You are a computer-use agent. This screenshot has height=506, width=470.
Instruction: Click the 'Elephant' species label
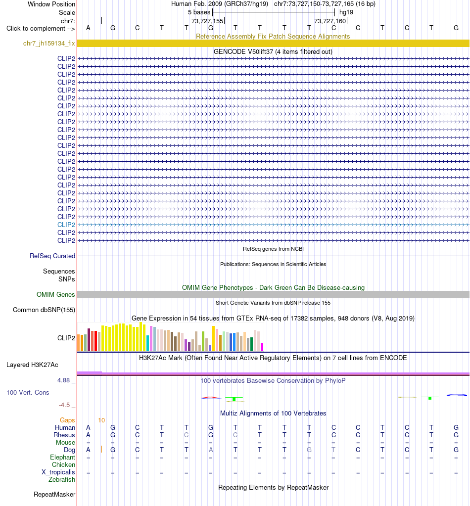tap(63, 457)
